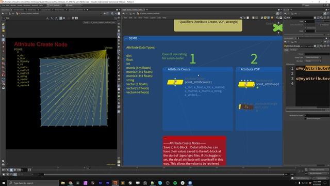Toggle the Enforce Prototypes checkbox
330x186 pixels.
coord(305,118)
